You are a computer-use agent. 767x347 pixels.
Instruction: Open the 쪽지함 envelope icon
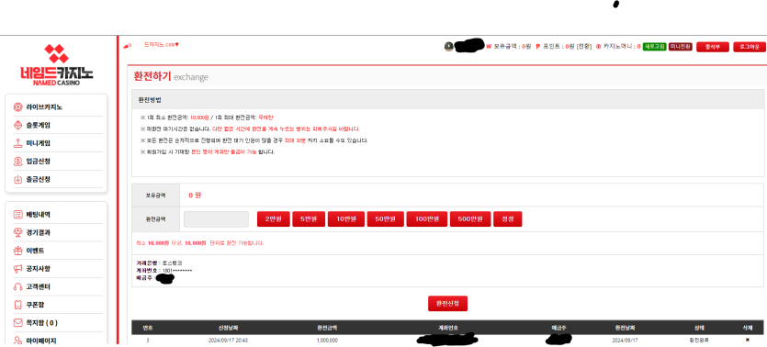[x=17, y=322]
